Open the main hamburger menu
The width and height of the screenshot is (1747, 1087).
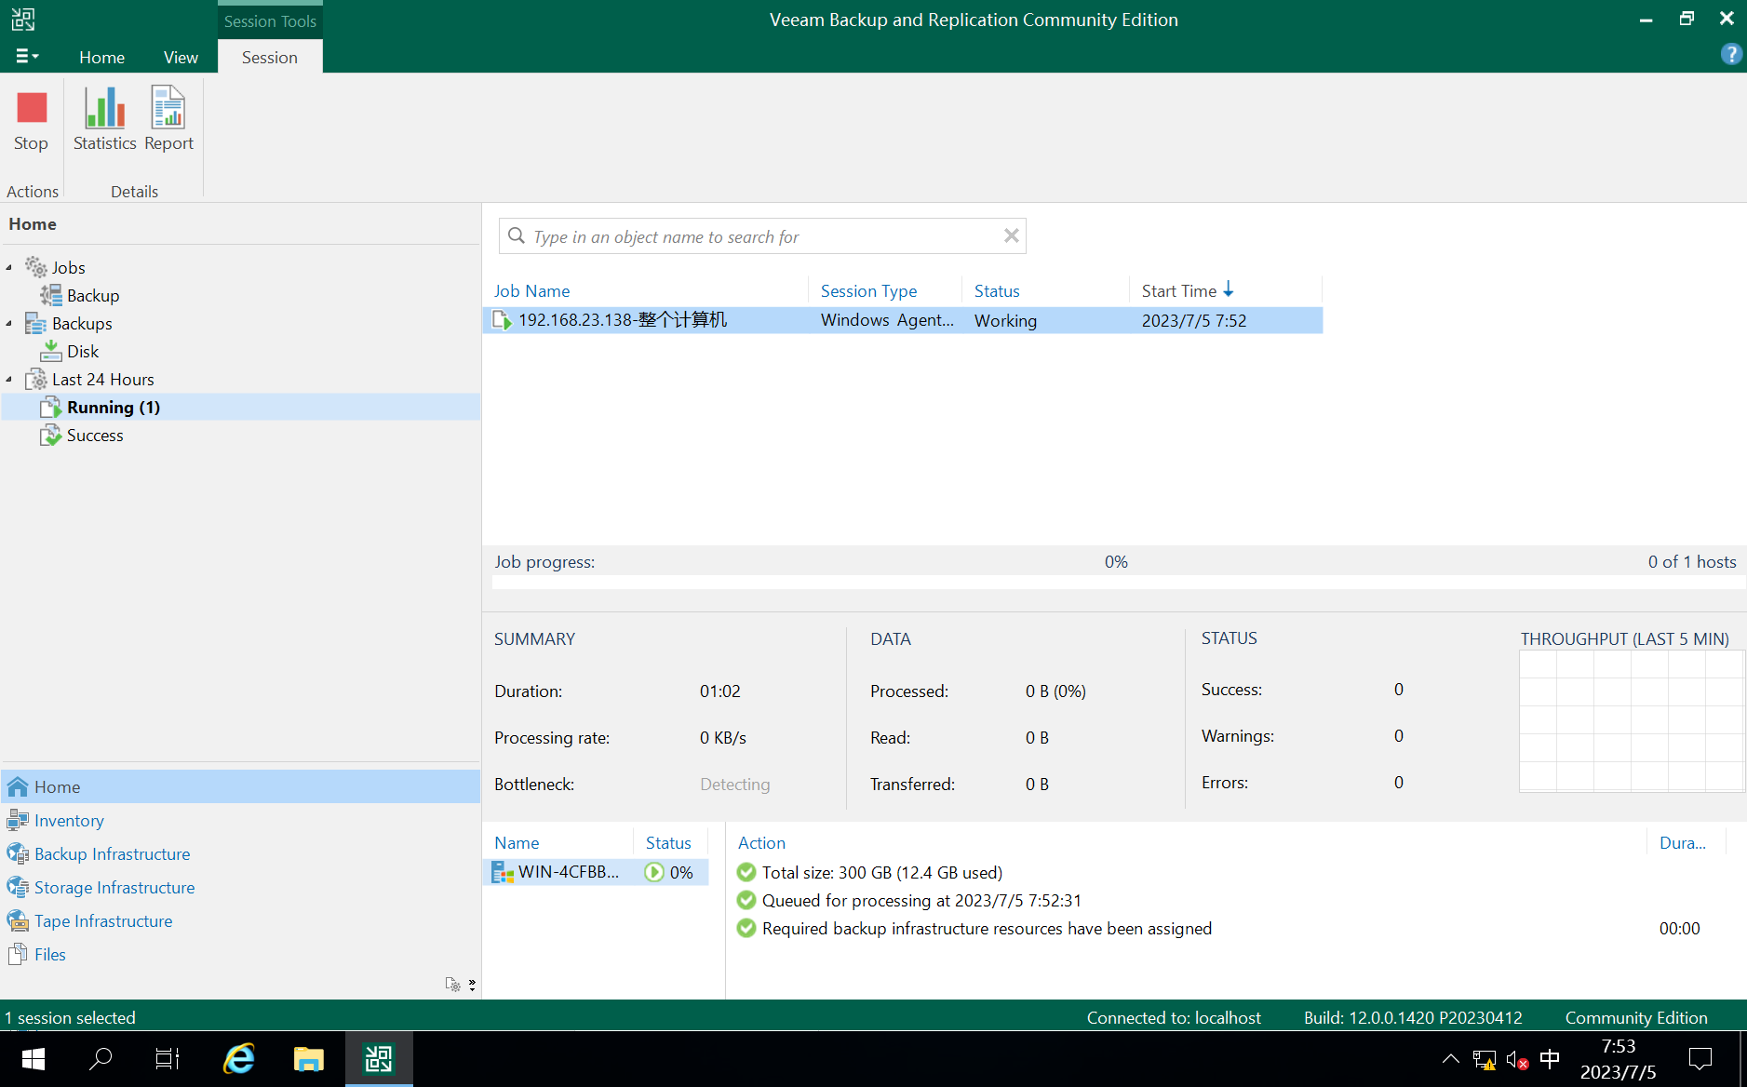[27, 57]
